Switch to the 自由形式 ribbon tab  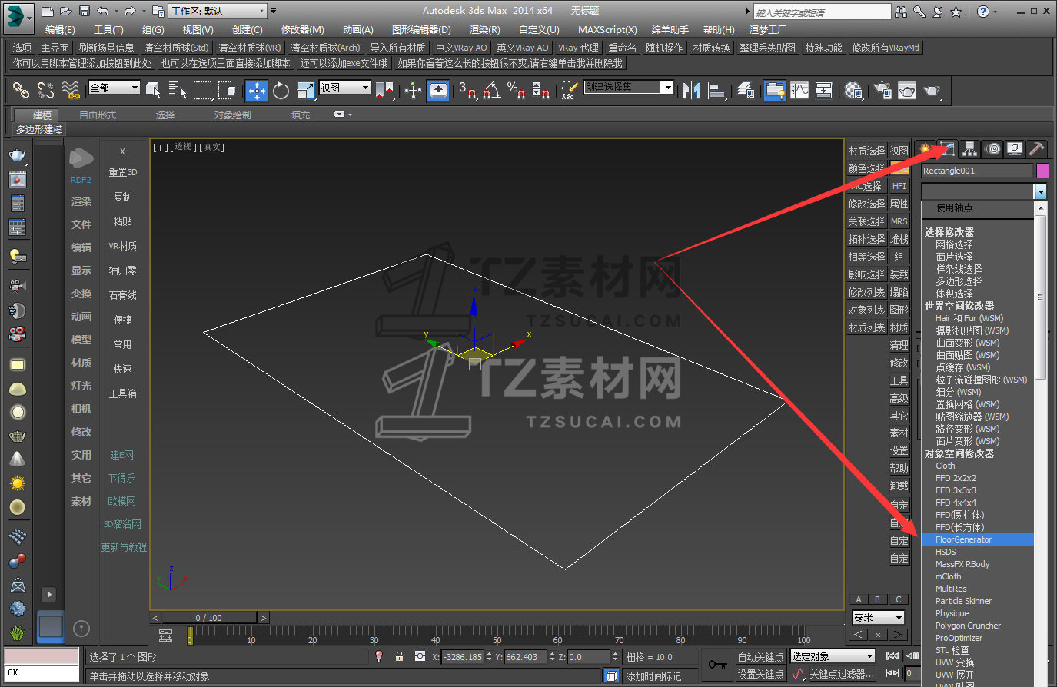tap(98, 114)
